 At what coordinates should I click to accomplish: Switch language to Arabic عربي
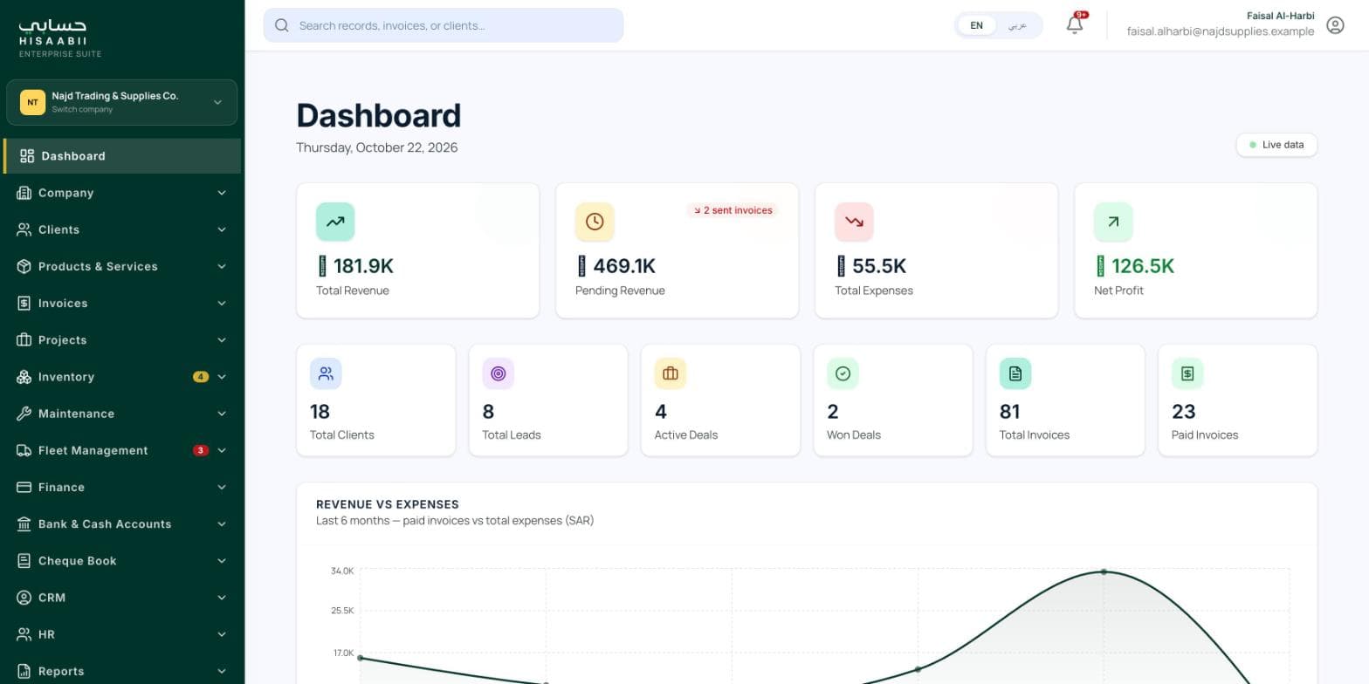[x=1018, y=25]
